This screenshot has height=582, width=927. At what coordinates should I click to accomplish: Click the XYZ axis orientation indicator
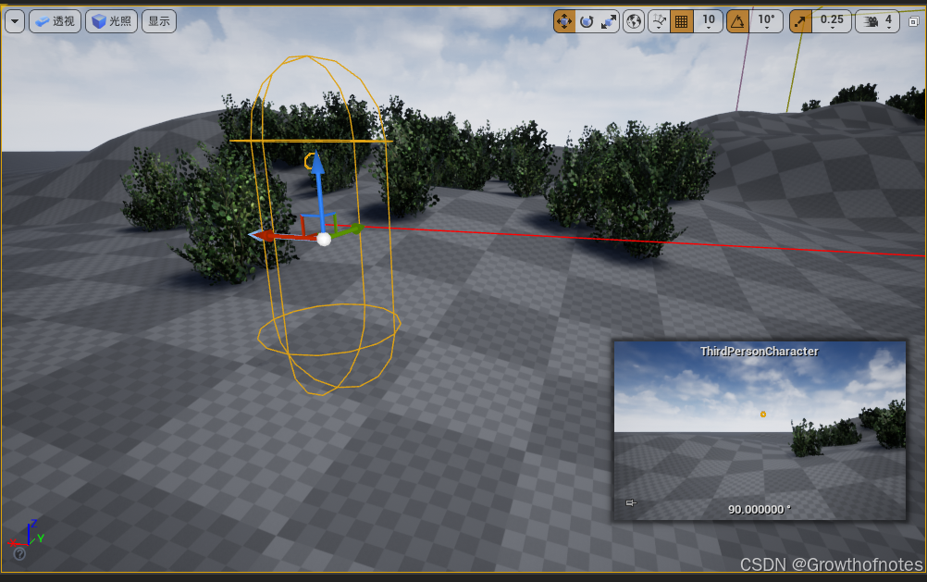click(26, 532)
